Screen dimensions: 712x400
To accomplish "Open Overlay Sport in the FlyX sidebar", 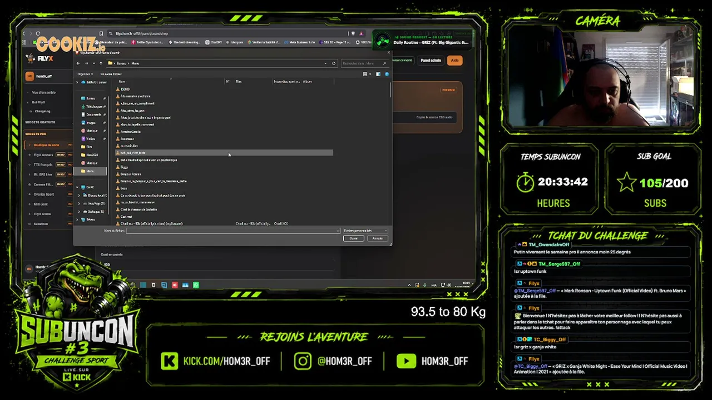I will point(44,194).
